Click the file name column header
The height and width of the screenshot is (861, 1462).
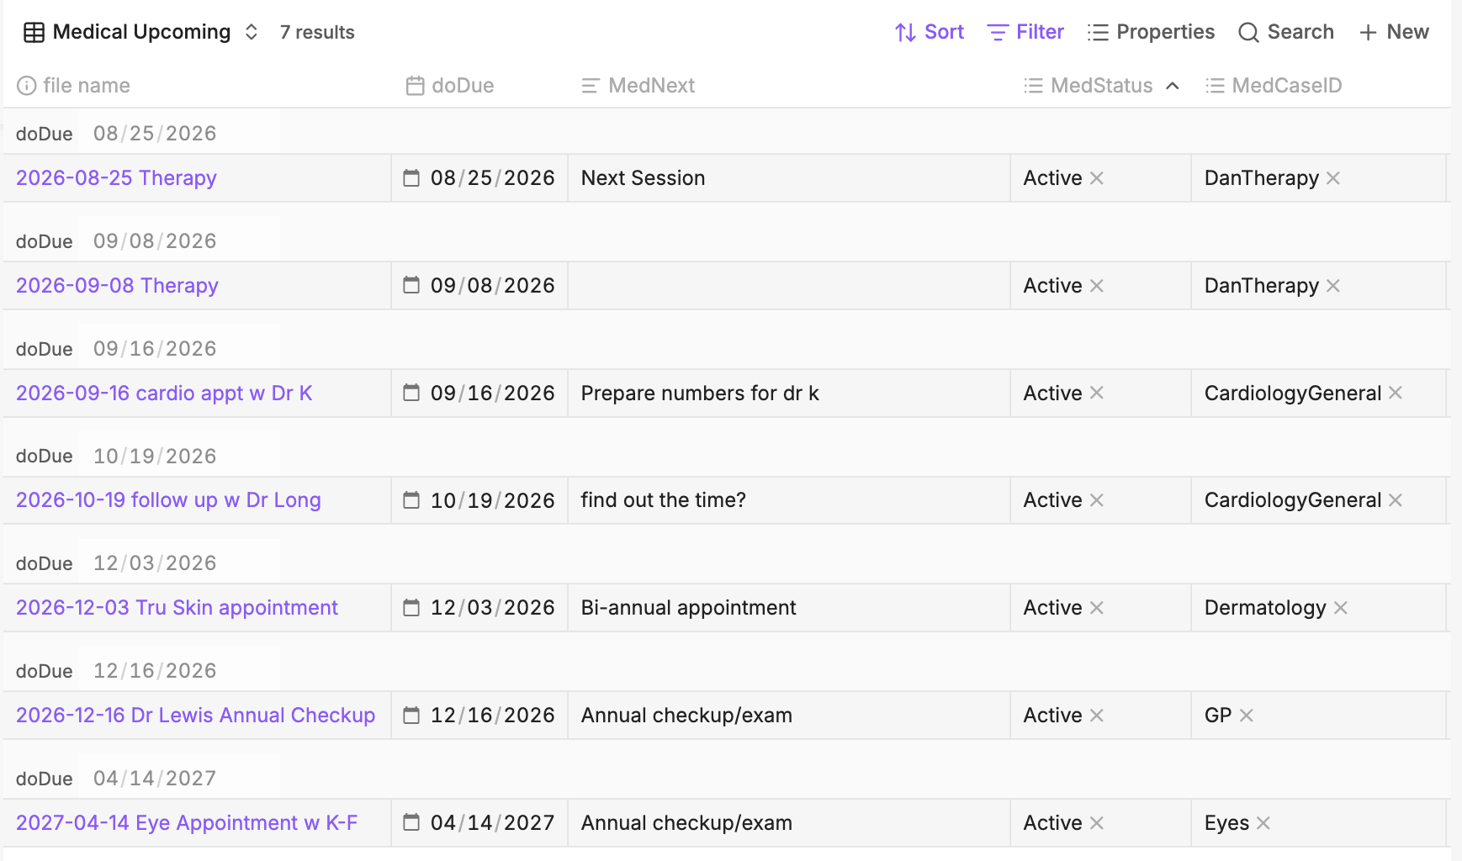[x=74, y=86]
